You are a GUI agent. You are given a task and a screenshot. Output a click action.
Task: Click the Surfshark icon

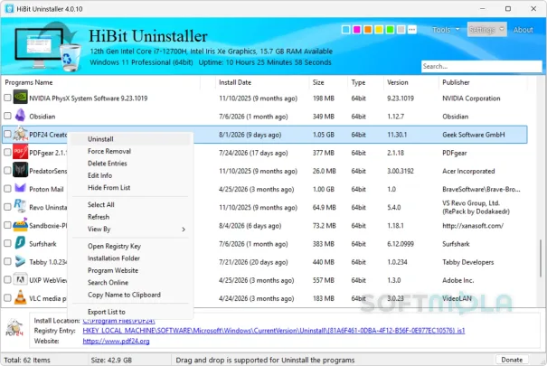20,243
